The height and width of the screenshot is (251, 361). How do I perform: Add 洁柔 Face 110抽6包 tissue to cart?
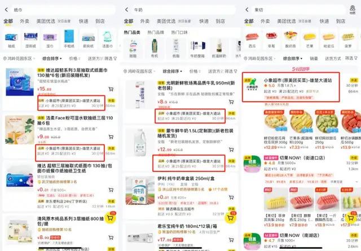pos(111,137)
